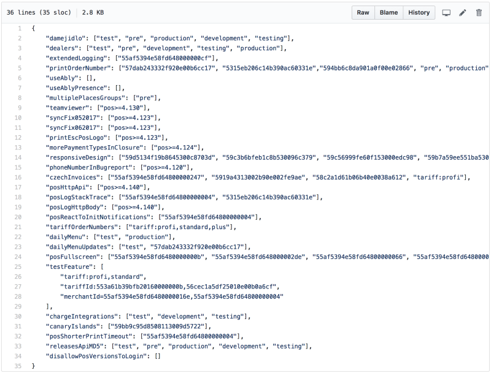
Task: Click the "tariffId:553a61b39bfb..." value
Action: (169, 287)
